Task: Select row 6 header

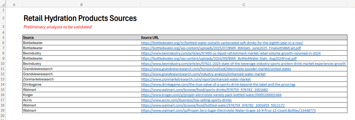Action: 3,43
